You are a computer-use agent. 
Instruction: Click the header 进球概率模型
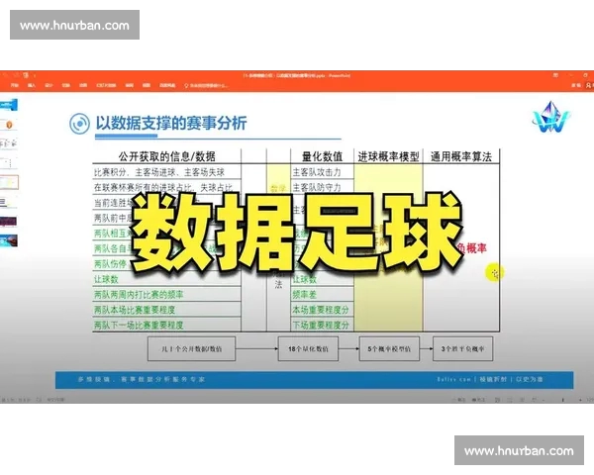point(388,156)
